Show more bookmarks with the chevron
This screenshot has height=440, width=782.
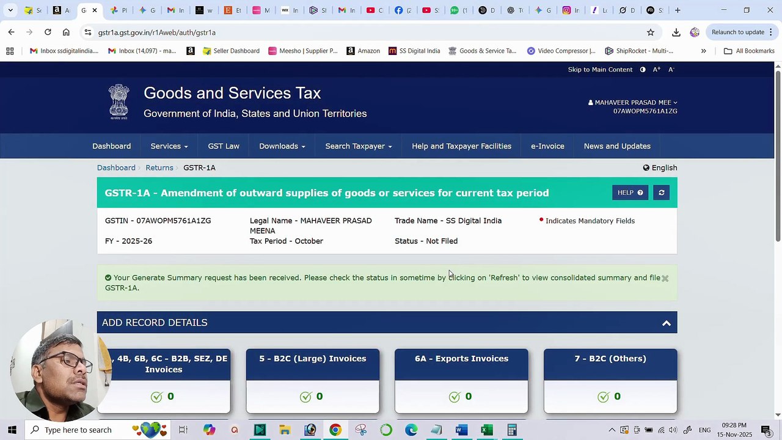(x=703, y=51)
